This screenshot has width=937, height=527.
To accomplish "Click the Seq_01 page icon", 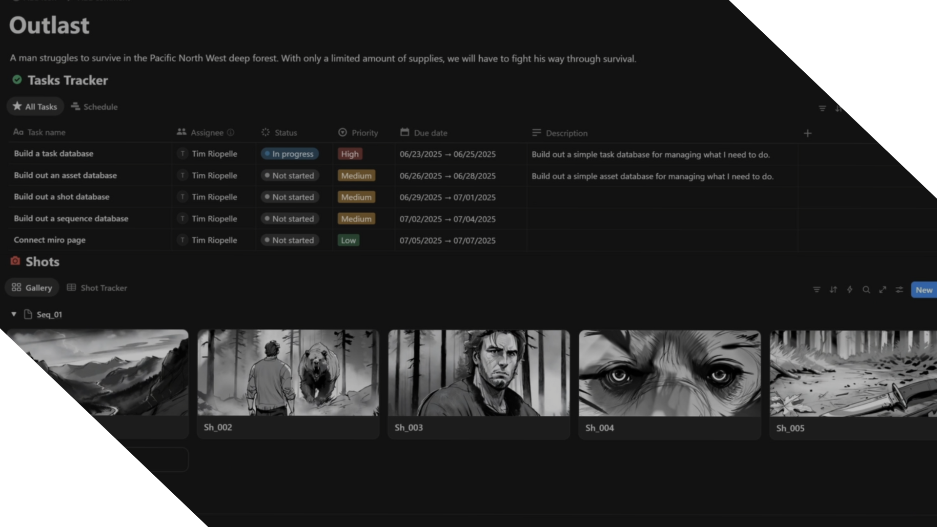I will click(28, 314).
